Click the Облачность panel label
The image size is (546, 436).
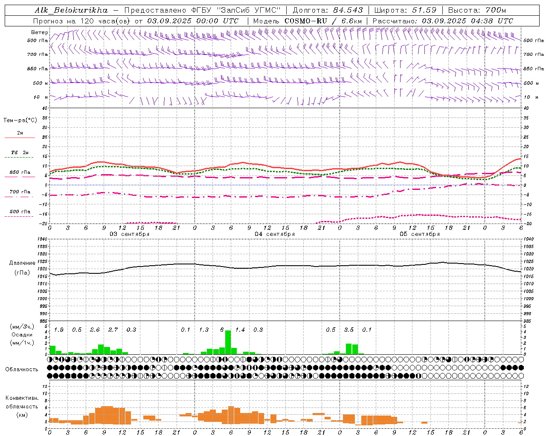(x=22, y=370)
